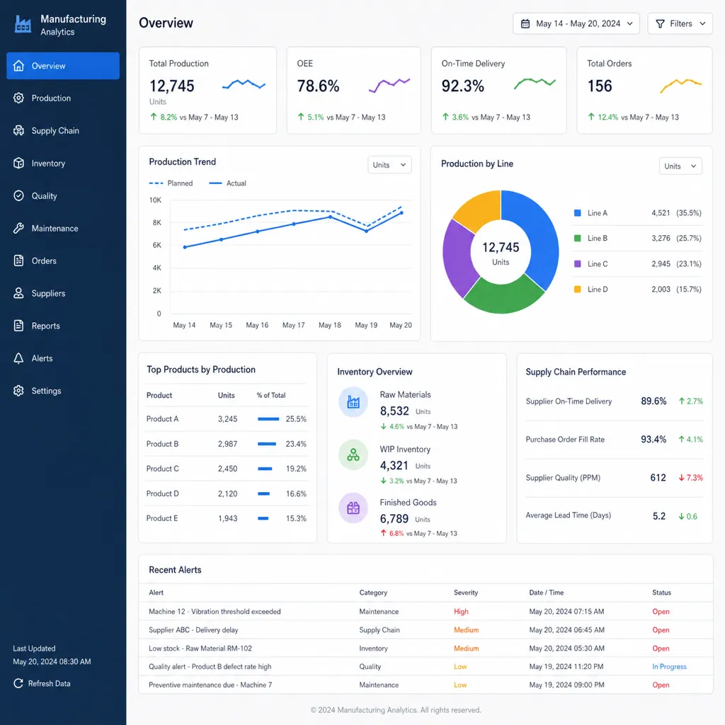This screenshot has height=725, width=725.
Task: Click the Severity column header
Action: coord(466,593)
